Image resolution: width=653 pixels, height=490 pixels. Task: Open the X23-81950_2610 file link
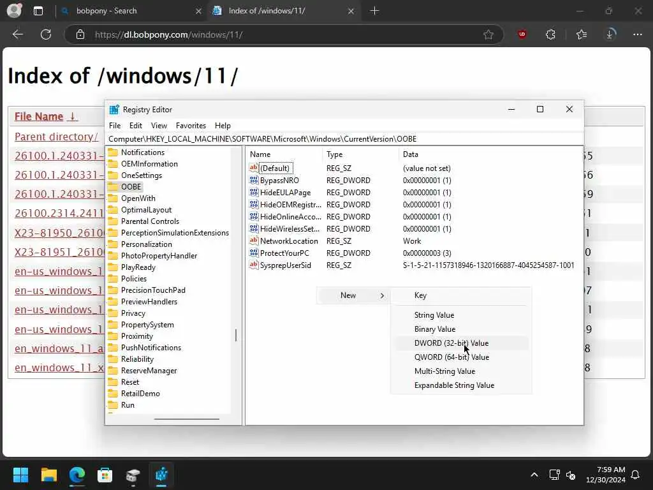tap(59, 232)
